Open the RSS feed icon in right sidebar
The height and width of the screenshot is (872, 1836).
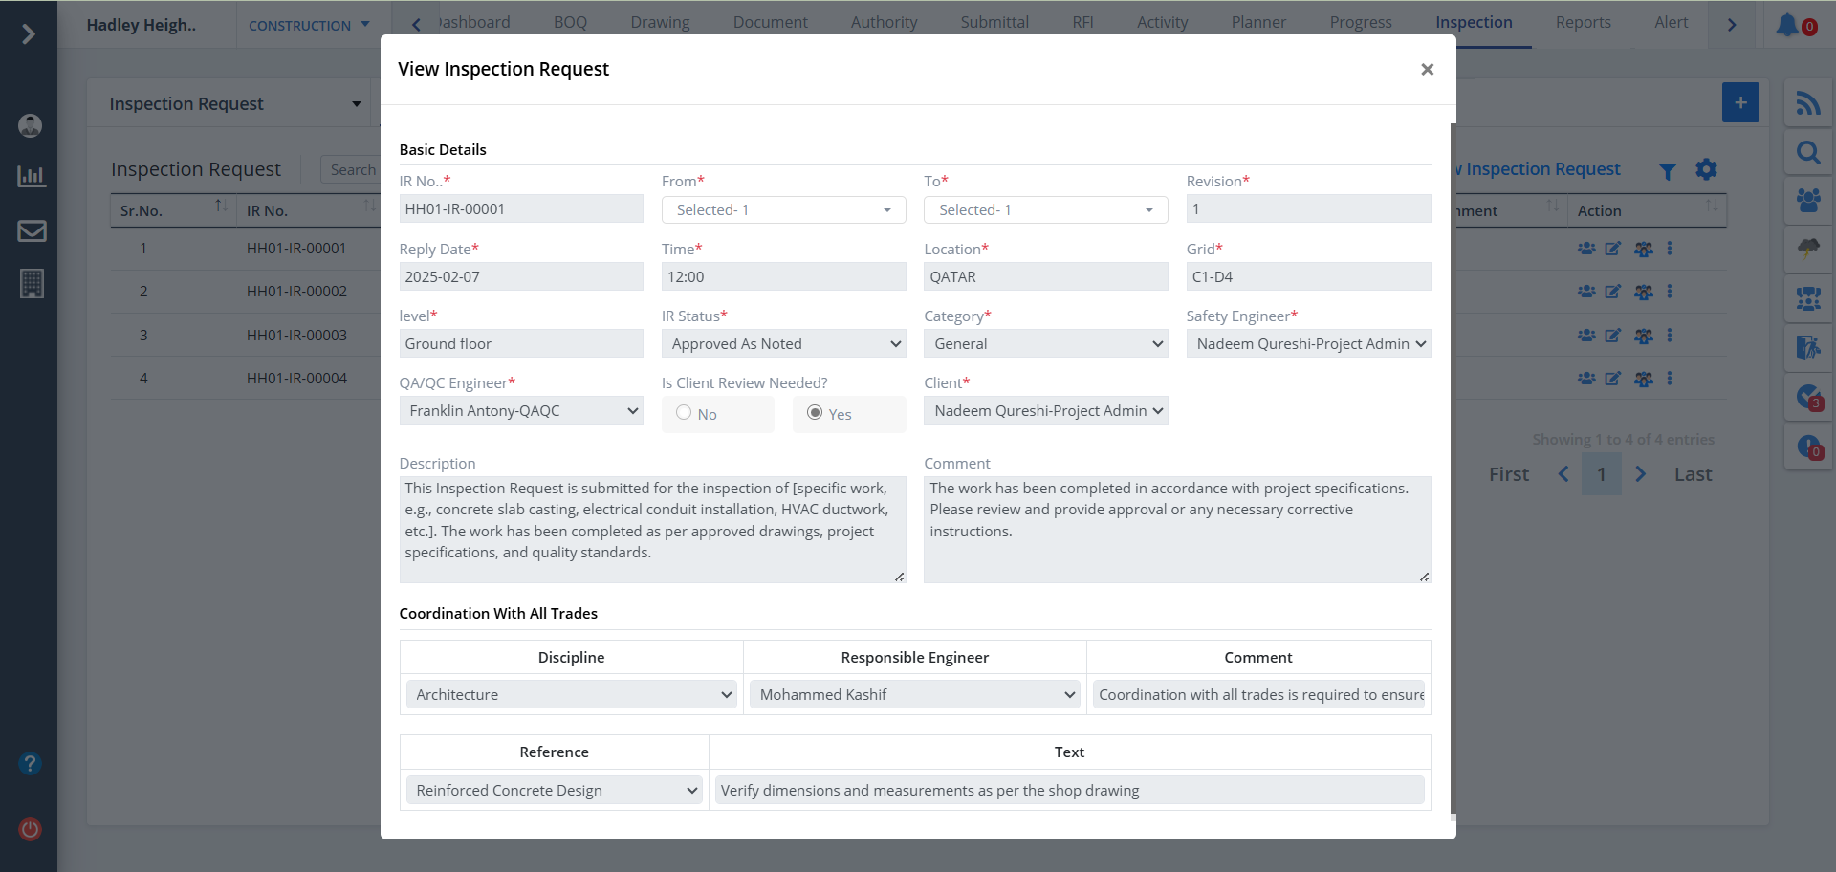[x=1807, y=103]
